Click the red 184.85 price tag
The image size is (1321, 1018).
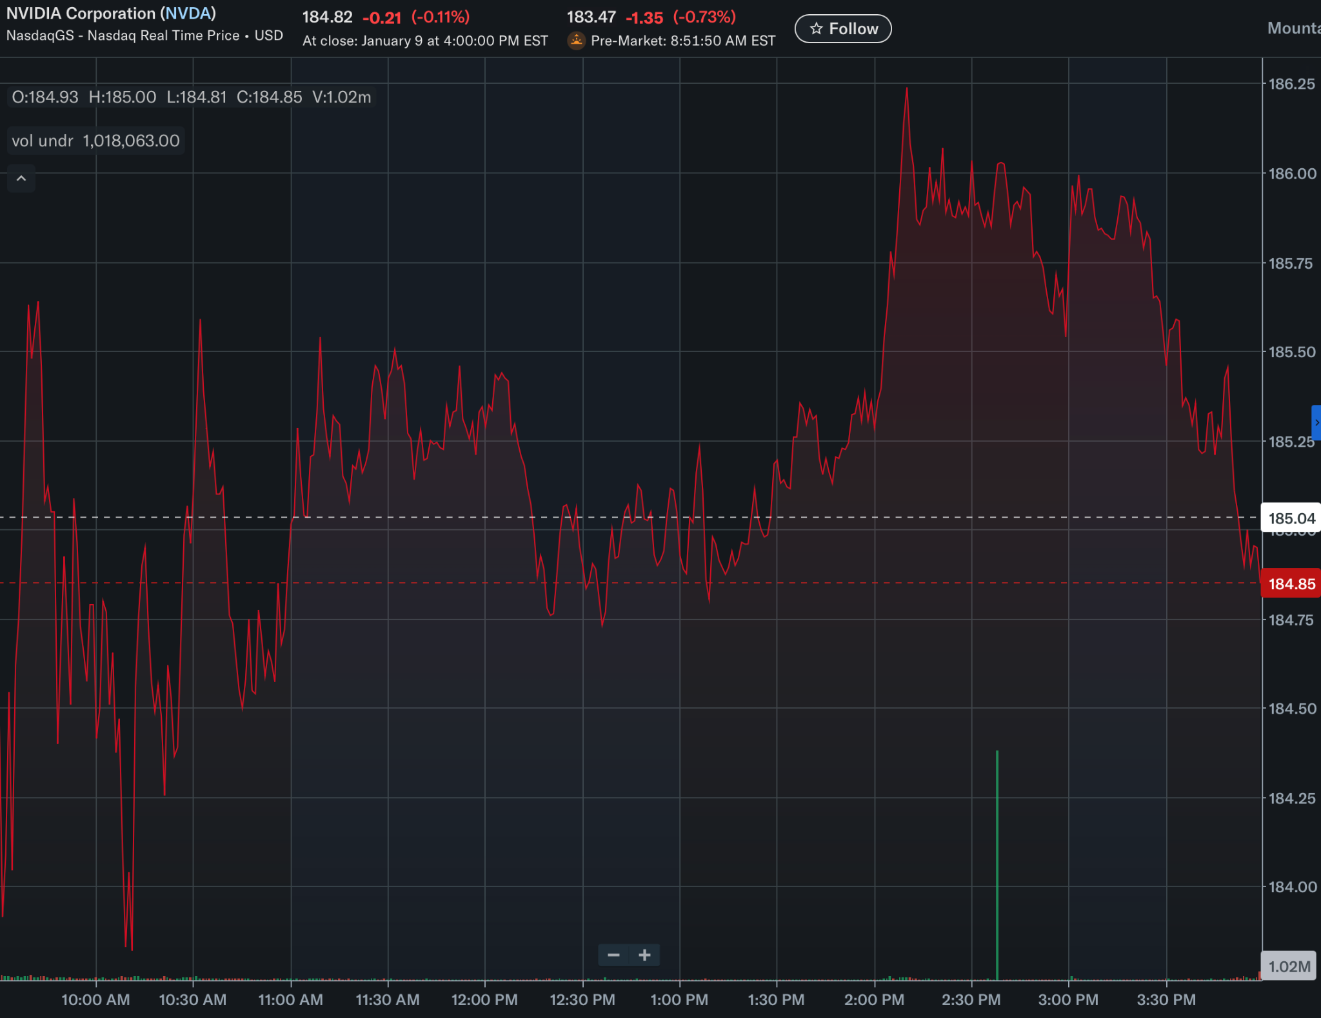pyautogui.click(x=1291, y=584)
